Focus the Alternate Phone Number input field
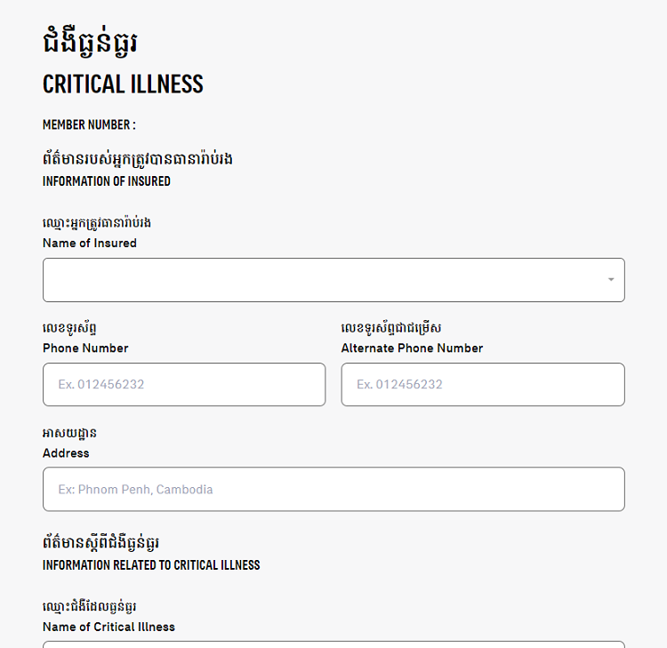The width and height of the screenshot is (667, 648). pyautogui.click(x=483, y=384)
